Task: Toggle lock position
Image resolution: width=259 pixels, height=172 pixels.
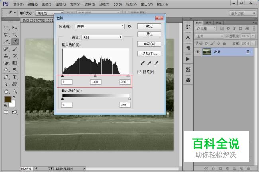Action: pos(218,43)
